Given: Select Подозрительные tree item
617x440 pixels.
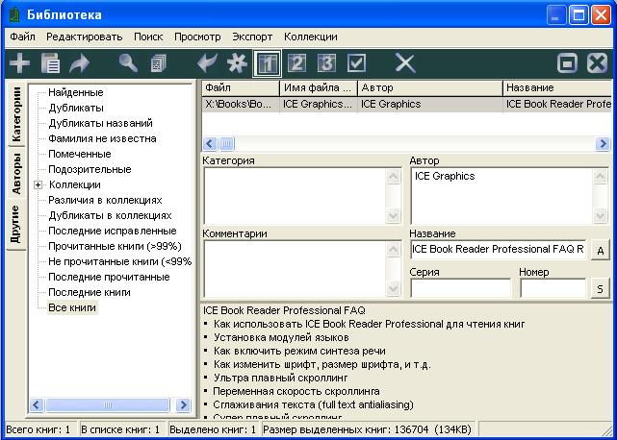Looking at the screenshot, I should tap(90, 169).
